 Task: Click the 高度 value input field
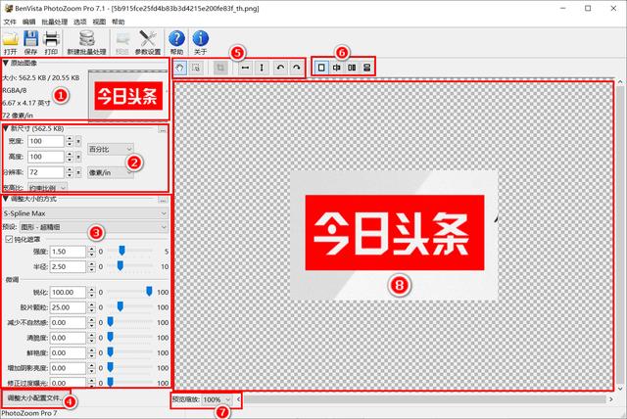tap(46, 157)
